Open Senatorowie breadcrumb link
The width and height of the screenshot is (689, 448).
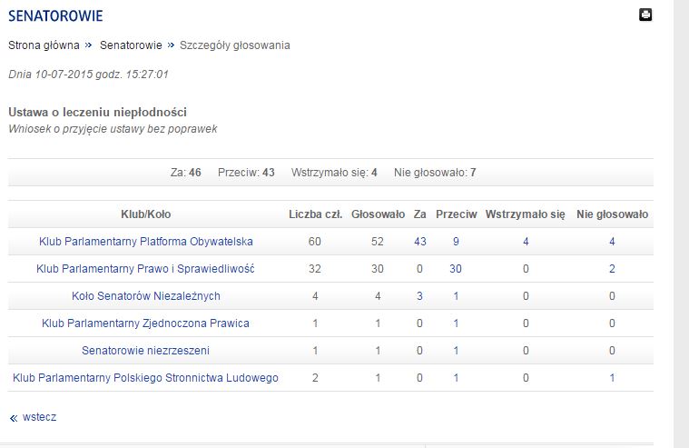pyautogui.click(x=131, y=45)
